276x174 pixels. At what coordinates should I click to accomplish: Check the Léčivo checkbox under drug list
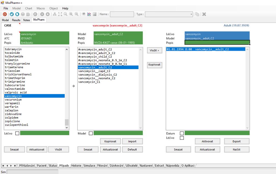coord(17,133)
